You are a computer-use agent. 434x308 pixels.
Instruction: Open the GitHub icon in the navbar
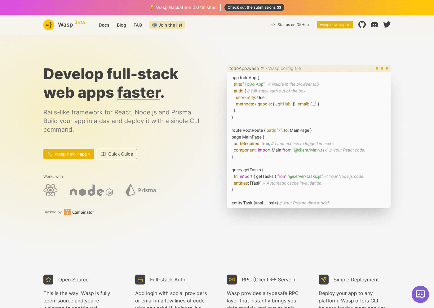coord(362,24)
